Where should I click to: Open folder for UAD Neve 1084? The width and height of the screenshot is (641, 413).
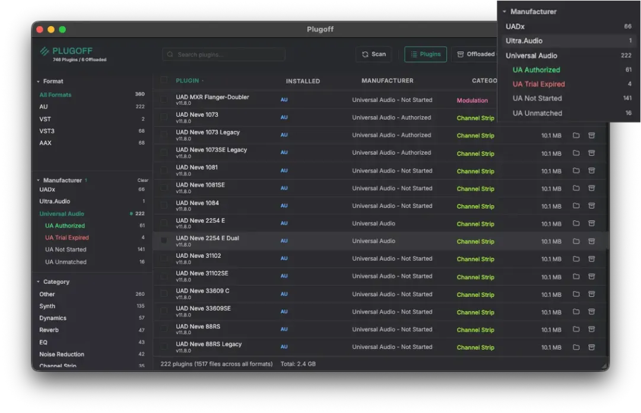point(576,206)
